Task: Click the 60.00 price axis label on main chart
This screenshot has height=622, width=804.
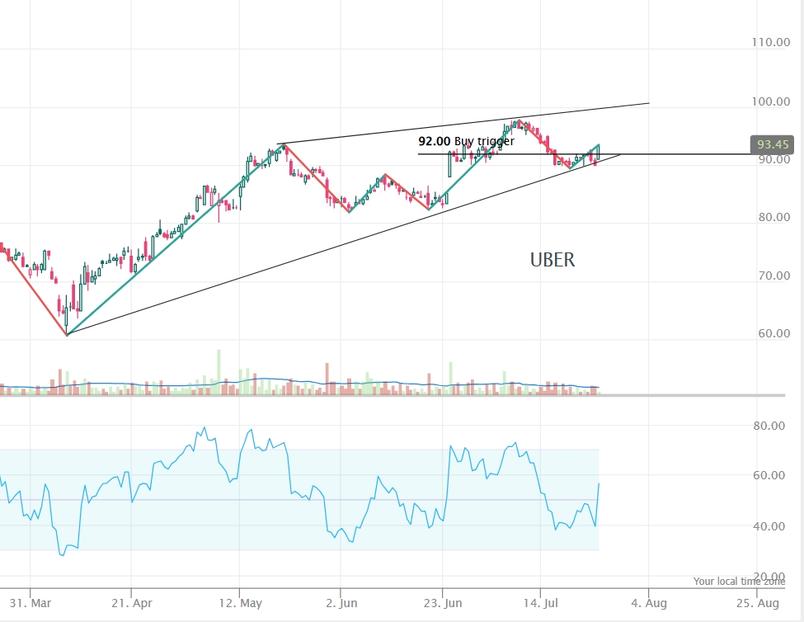Action: click(774, 334)
